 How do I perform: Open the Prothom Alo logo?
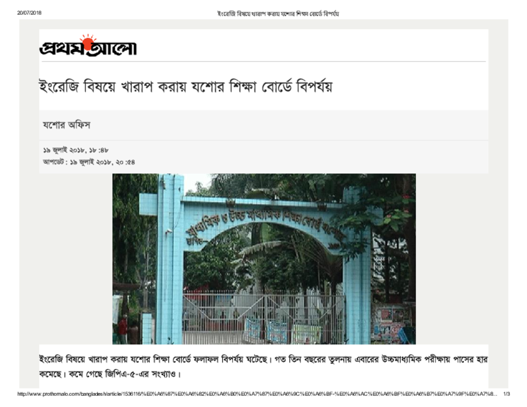(88, 46)
